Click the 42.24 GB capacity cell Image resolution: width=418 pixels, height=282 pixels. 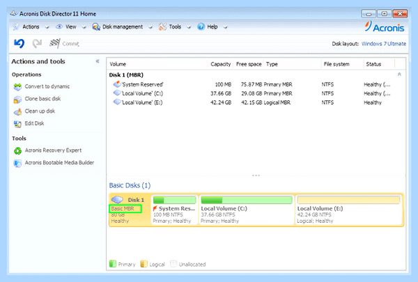click(x=221, y=102)
